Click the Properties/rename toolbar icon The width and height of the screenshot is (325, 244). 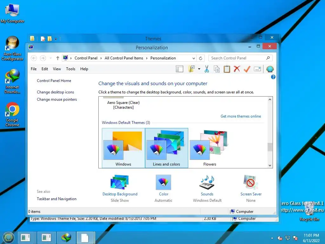pyautogui.click(x=257, y=69)
